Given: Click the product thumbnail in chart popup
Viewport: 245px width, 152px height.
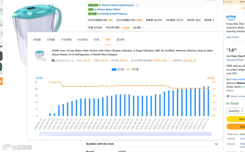Looking at the screenshot, I should [40, 56].
